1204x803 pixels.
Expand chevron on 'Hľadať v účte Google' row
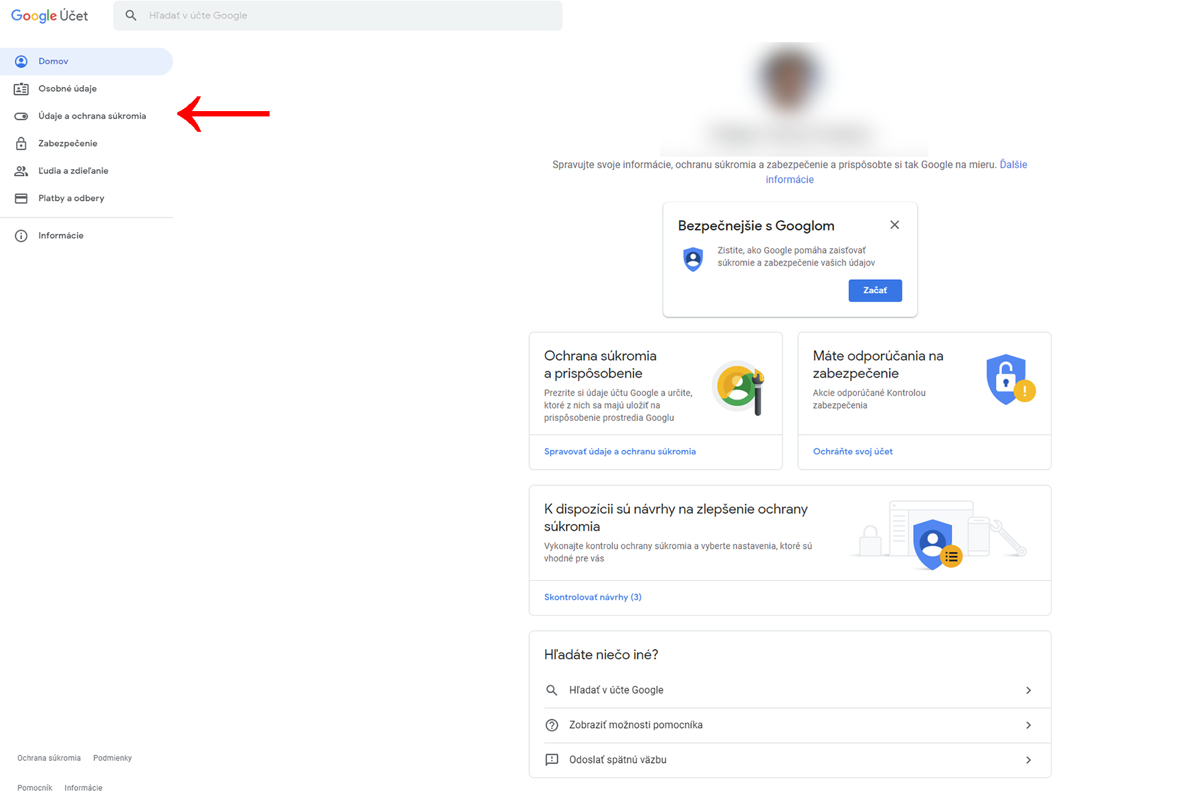[x=1029, y=691]
